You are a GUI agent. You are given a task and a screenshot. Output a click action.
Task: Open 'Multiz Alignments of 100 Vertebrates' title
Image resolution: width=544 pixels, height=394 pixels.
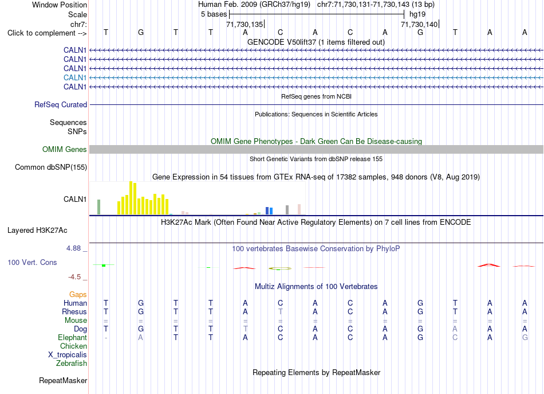(x=316, y=287)
